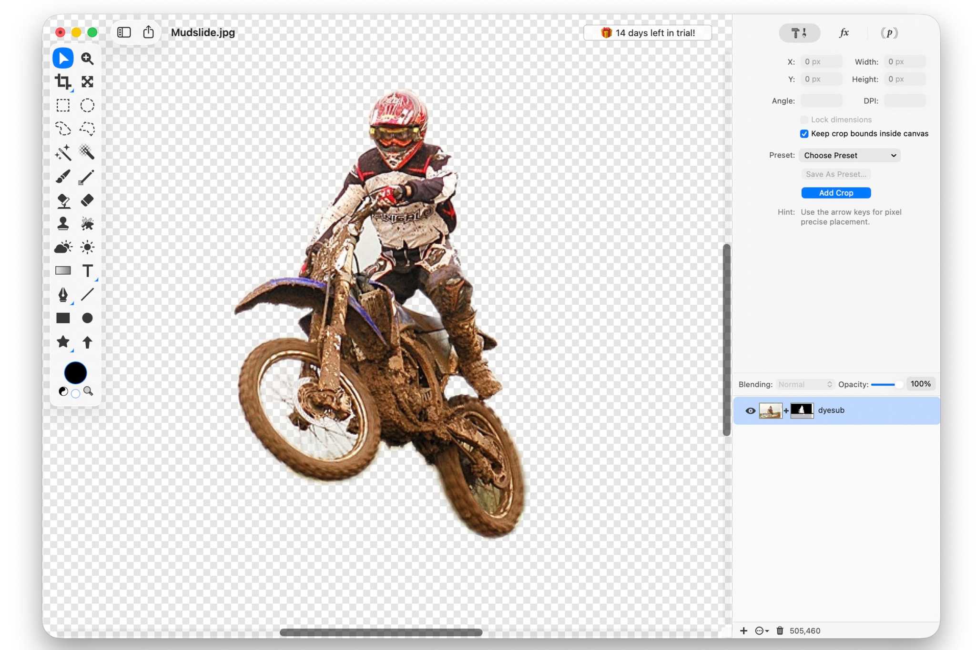Open the (p) processor panel tab
Viewport: 976px width, 650px height.
pos(889,32)
